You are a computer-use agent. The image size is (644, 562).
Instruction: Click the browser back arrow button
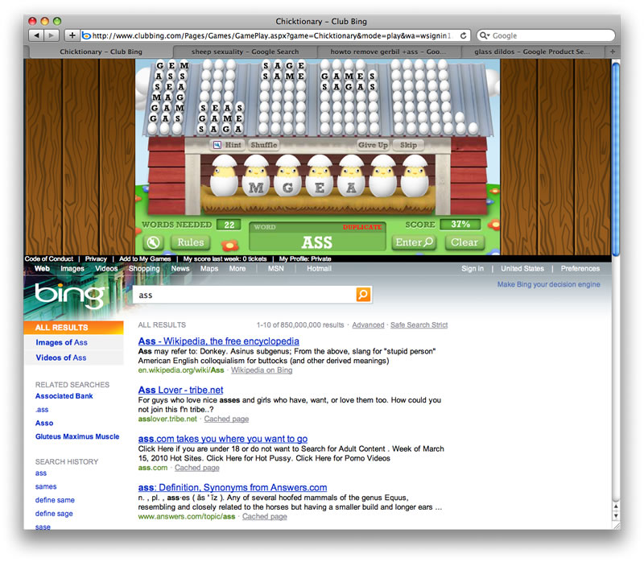(x=37, y=35)
